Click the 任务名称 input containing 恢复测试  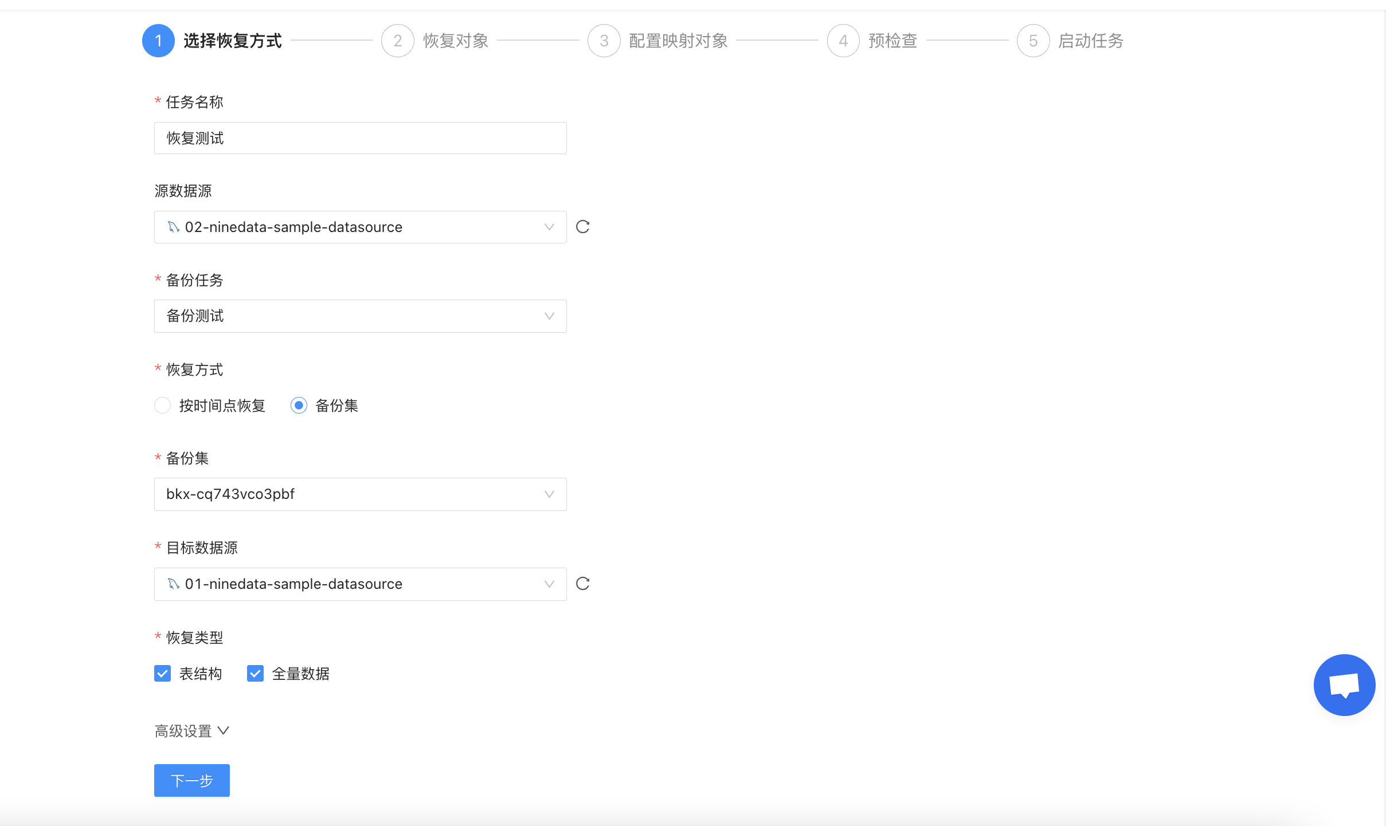pyautogui.click(x=359, y=137)
